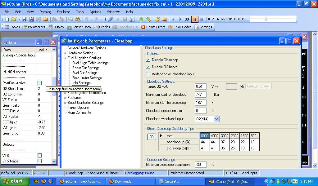Switch to Calculator in the taskbar
This screenshot has width=318, height=186.
[180, 181]
